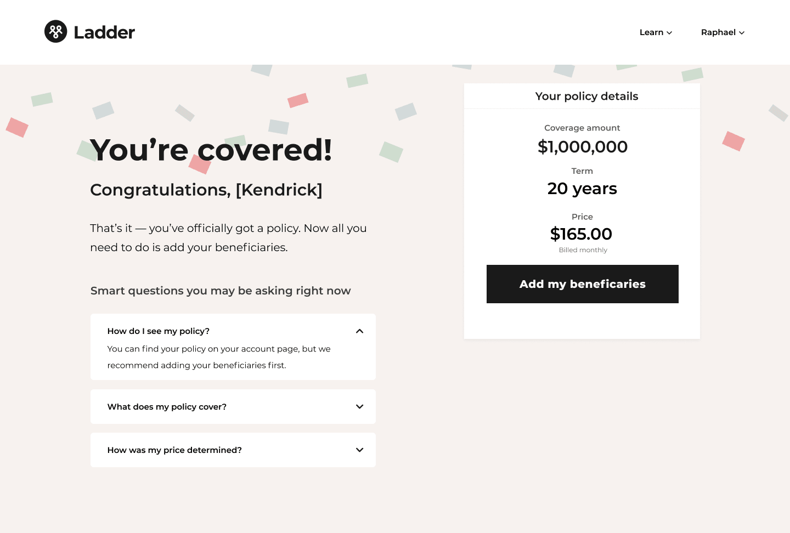790x533 pixels.
Task: Click the chevron next to Learn
Action: coord(669,33)
